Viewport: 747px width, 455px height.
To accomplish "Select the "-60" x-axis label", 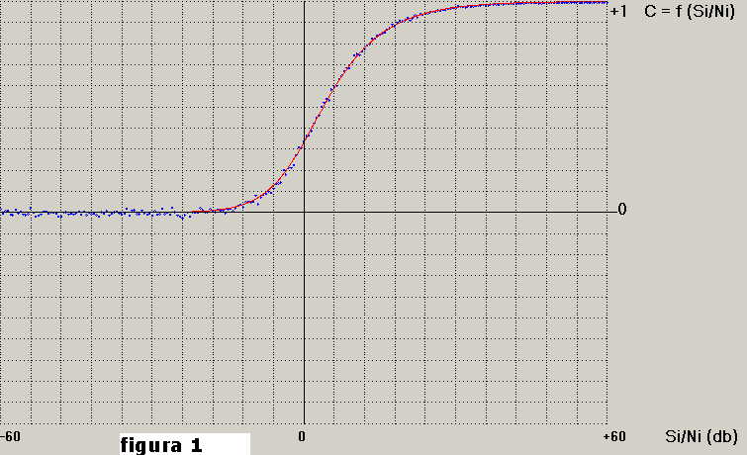I will point(10,436).
